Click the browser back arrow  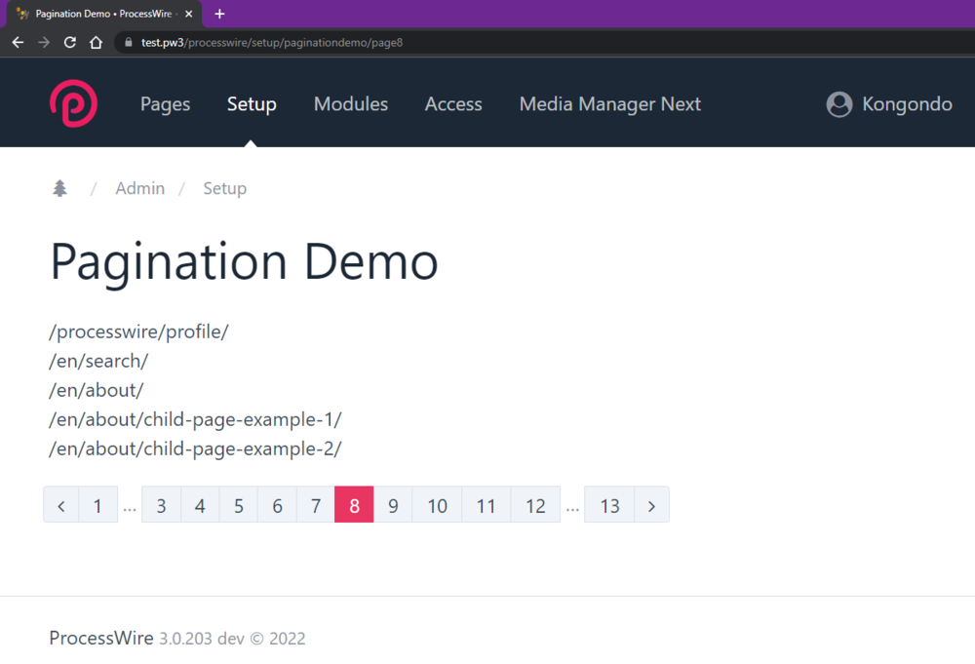(x=18, y=42)
